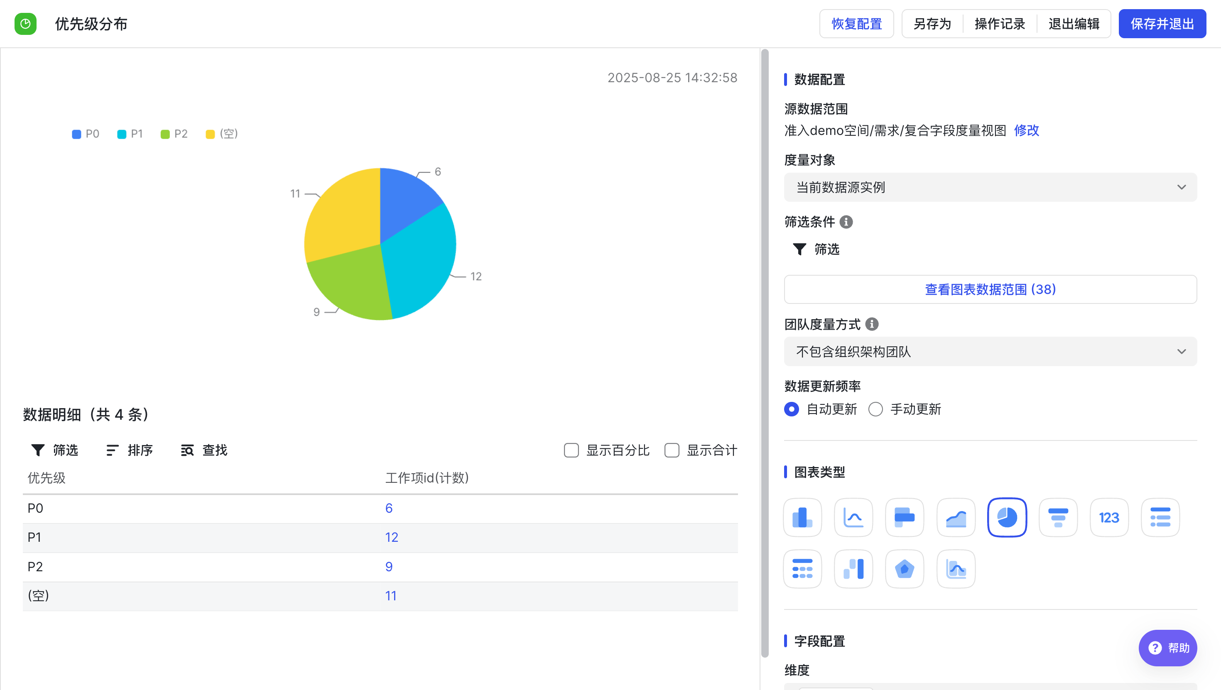Enable the 显示百分比 checkbox
The height and width of the screenshot is (690, 1221).
click(571, 450)
